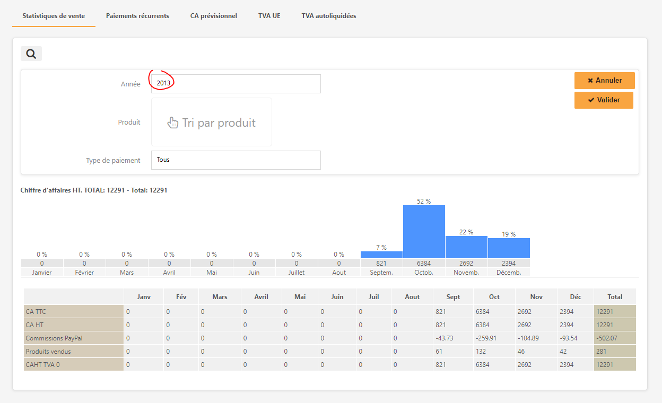This screenshot has width=662, height=403.
Task: Open the Statistiques de vente tab
Action: [x=54, y=16]
